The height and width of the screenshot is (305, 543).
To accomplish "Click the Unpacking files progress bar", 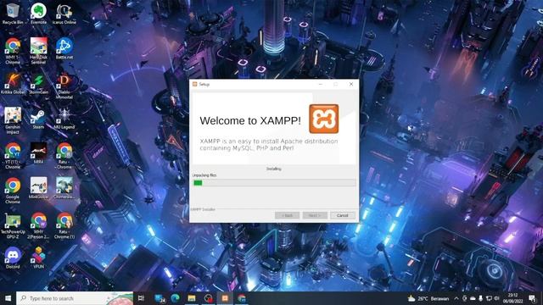I will point(274,183).
